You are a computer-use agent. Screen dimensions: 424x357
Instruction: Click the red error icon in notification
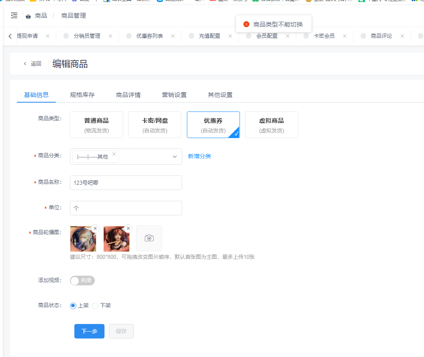(246, 25)
